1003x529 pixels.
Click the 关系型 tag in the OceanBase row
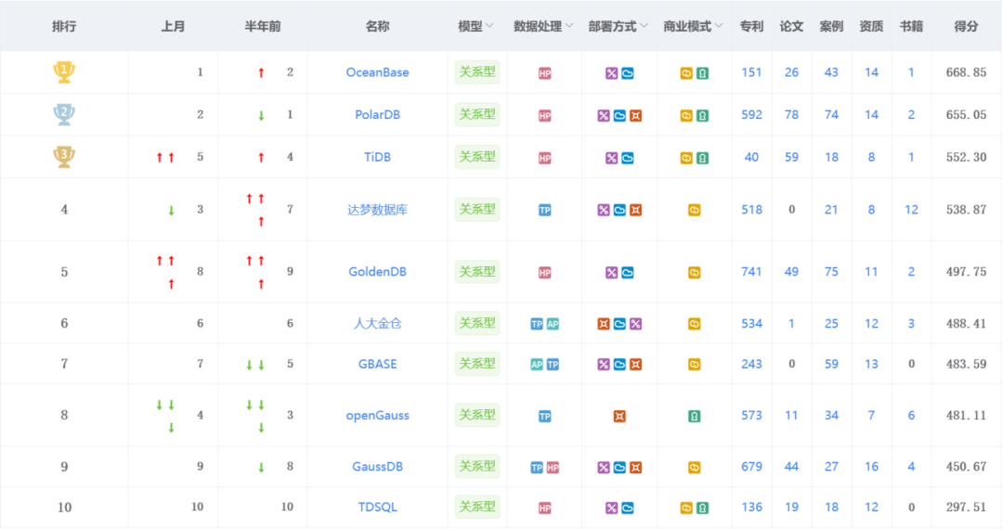477,72
